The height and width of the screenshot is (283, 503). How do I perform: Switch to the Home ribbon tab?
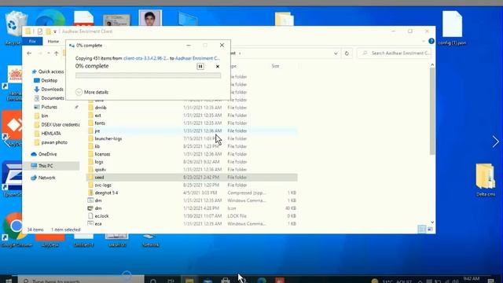pos(53,42)
